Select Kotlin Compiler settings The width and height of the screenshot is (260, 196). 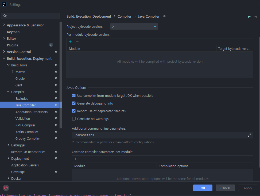[27, 132]
